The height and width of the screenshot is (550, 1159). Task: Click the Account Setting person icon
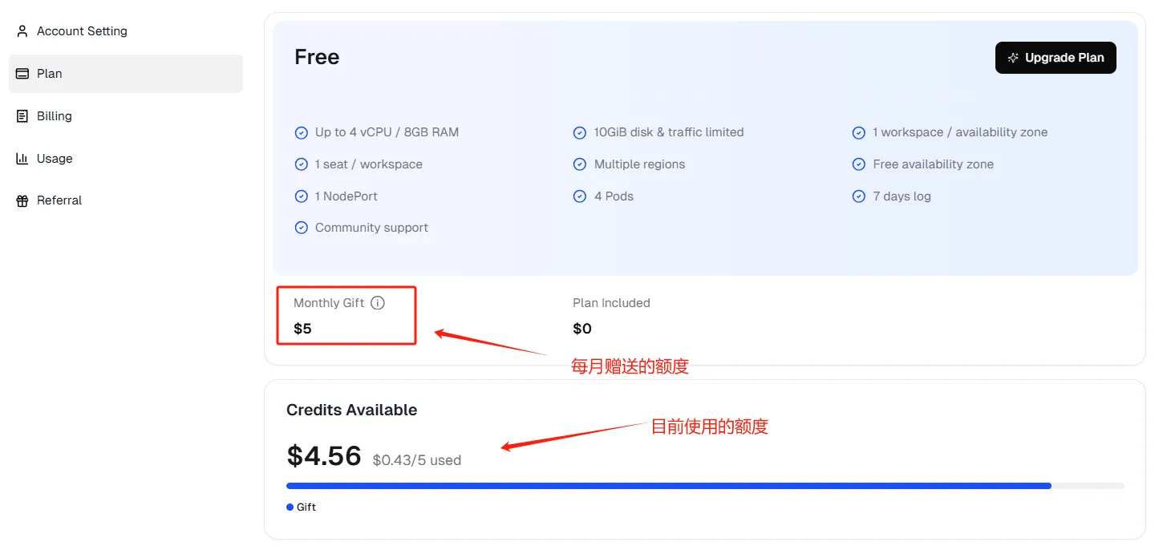pyautogui.click(x=22, y=31)
